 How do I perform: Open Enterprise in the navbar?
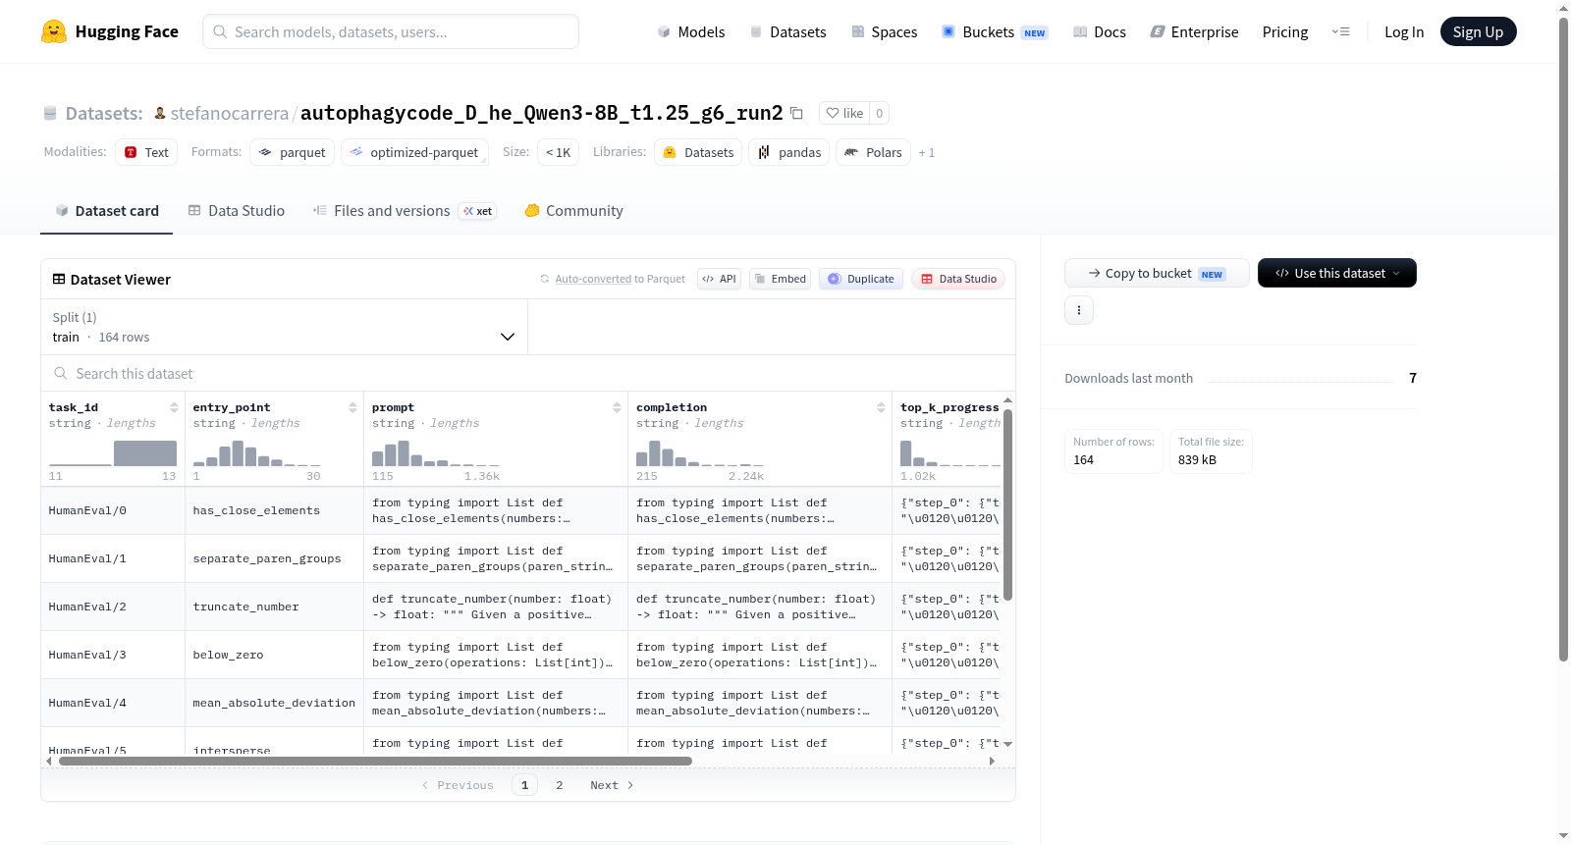point(1194,31)
